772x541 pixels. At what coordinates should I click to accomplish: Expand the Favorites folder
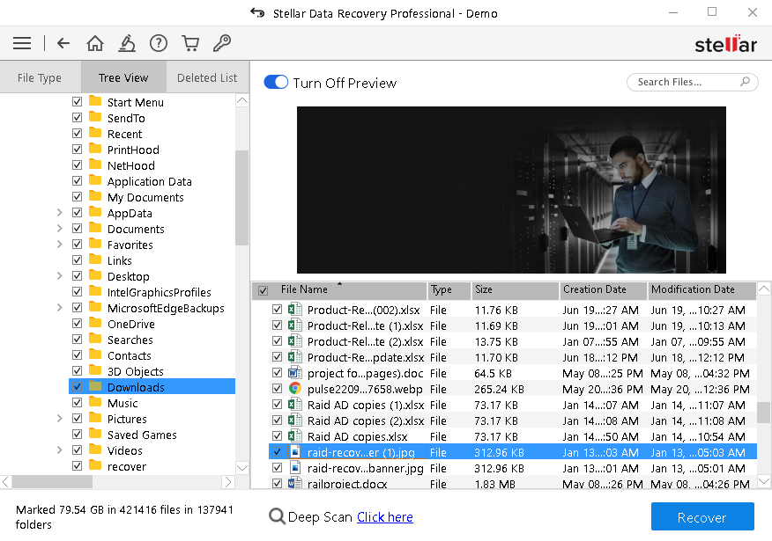coord(60,245)
